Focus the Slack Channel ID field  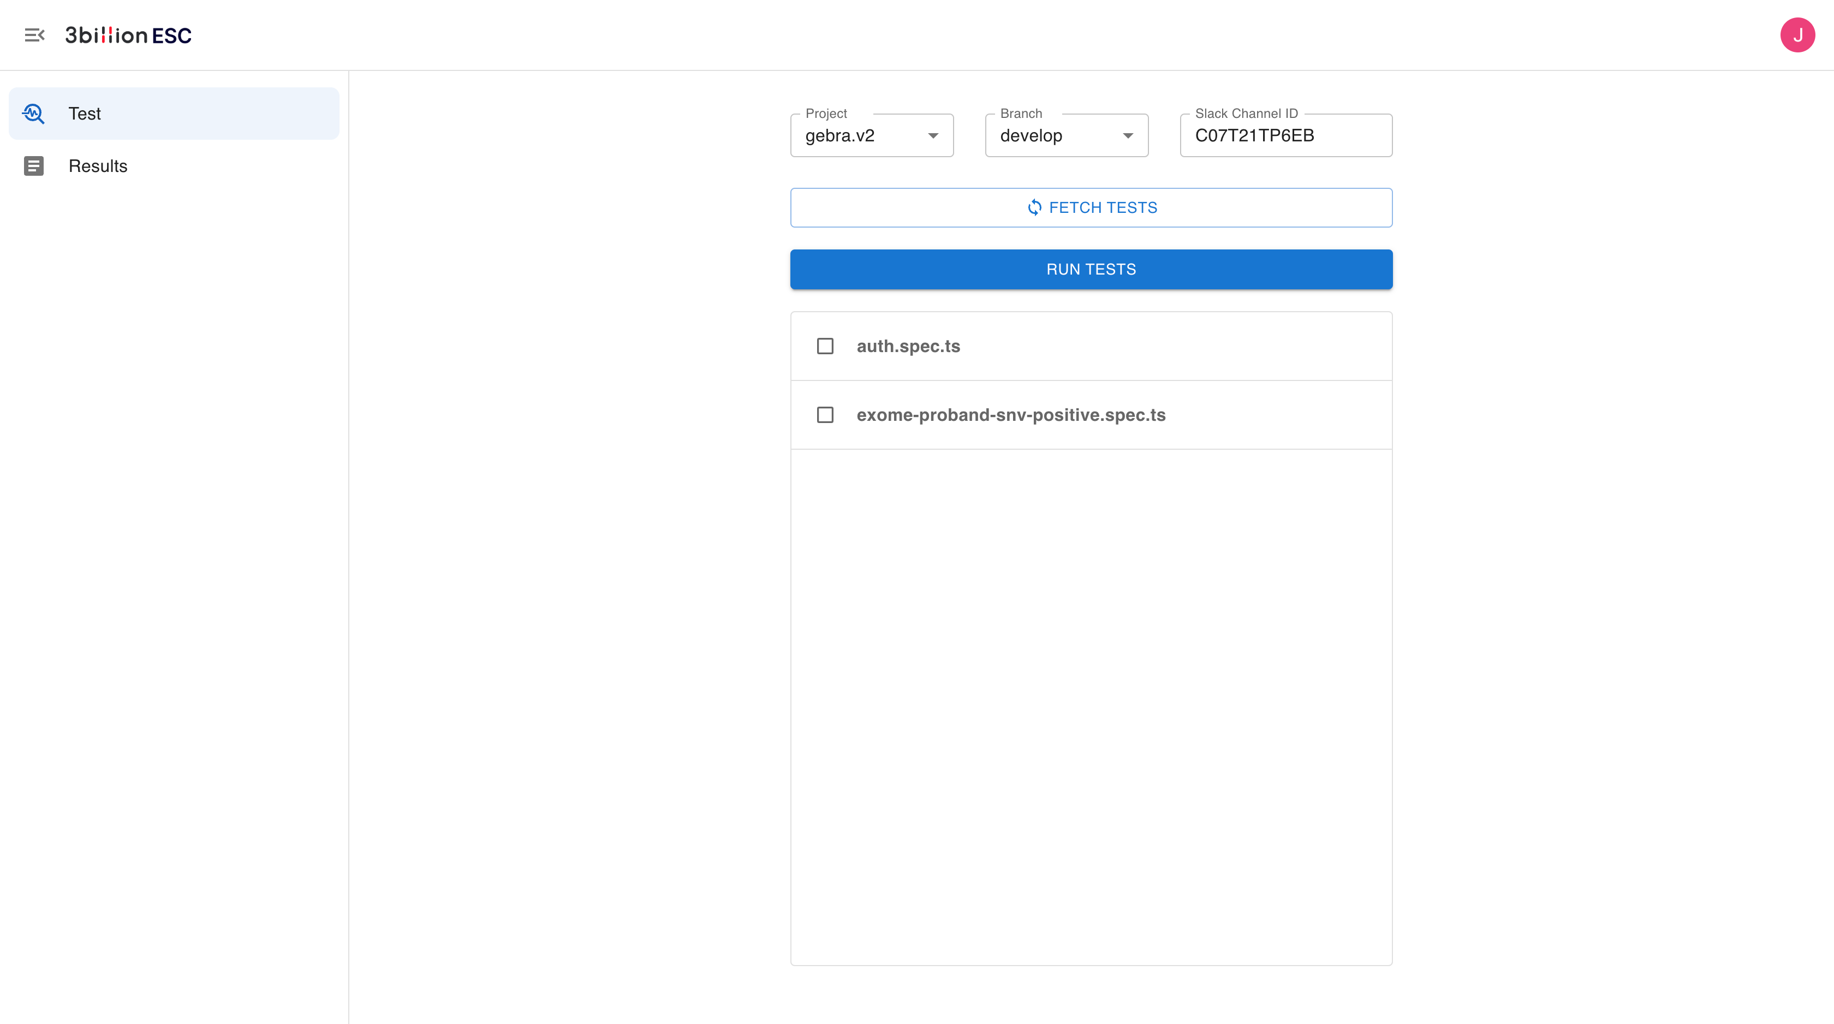pos(1286,135)
